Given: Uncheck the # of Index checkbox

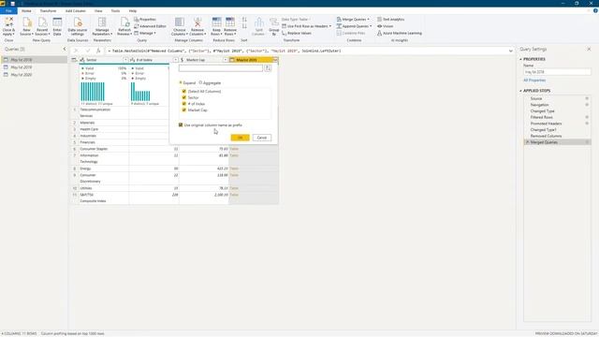Looking at the screenshot, I should click(184, 104).
